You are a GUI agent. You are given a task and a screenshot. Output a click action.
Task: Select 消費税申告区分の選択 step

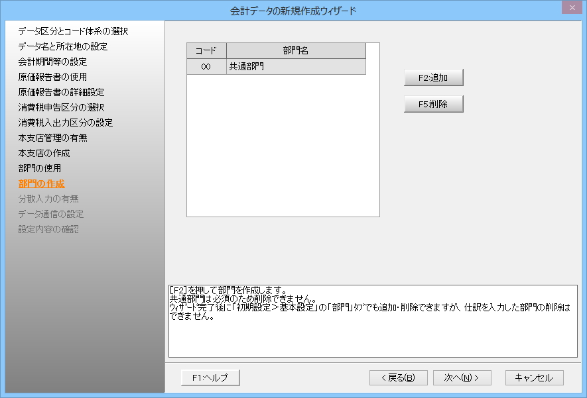coord(61,107)
